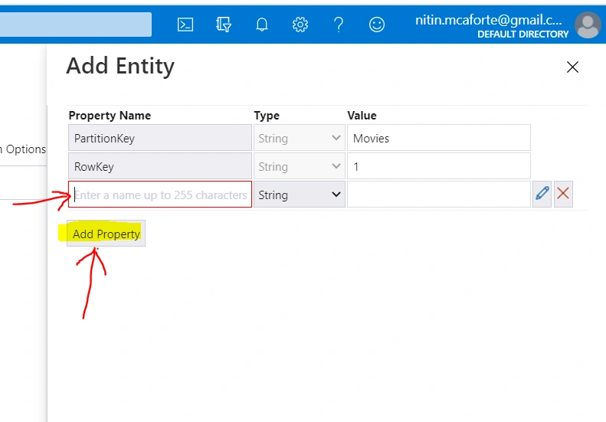Click the RowKey value field
The width and height of the screenshot is (606, 422).
439,166
